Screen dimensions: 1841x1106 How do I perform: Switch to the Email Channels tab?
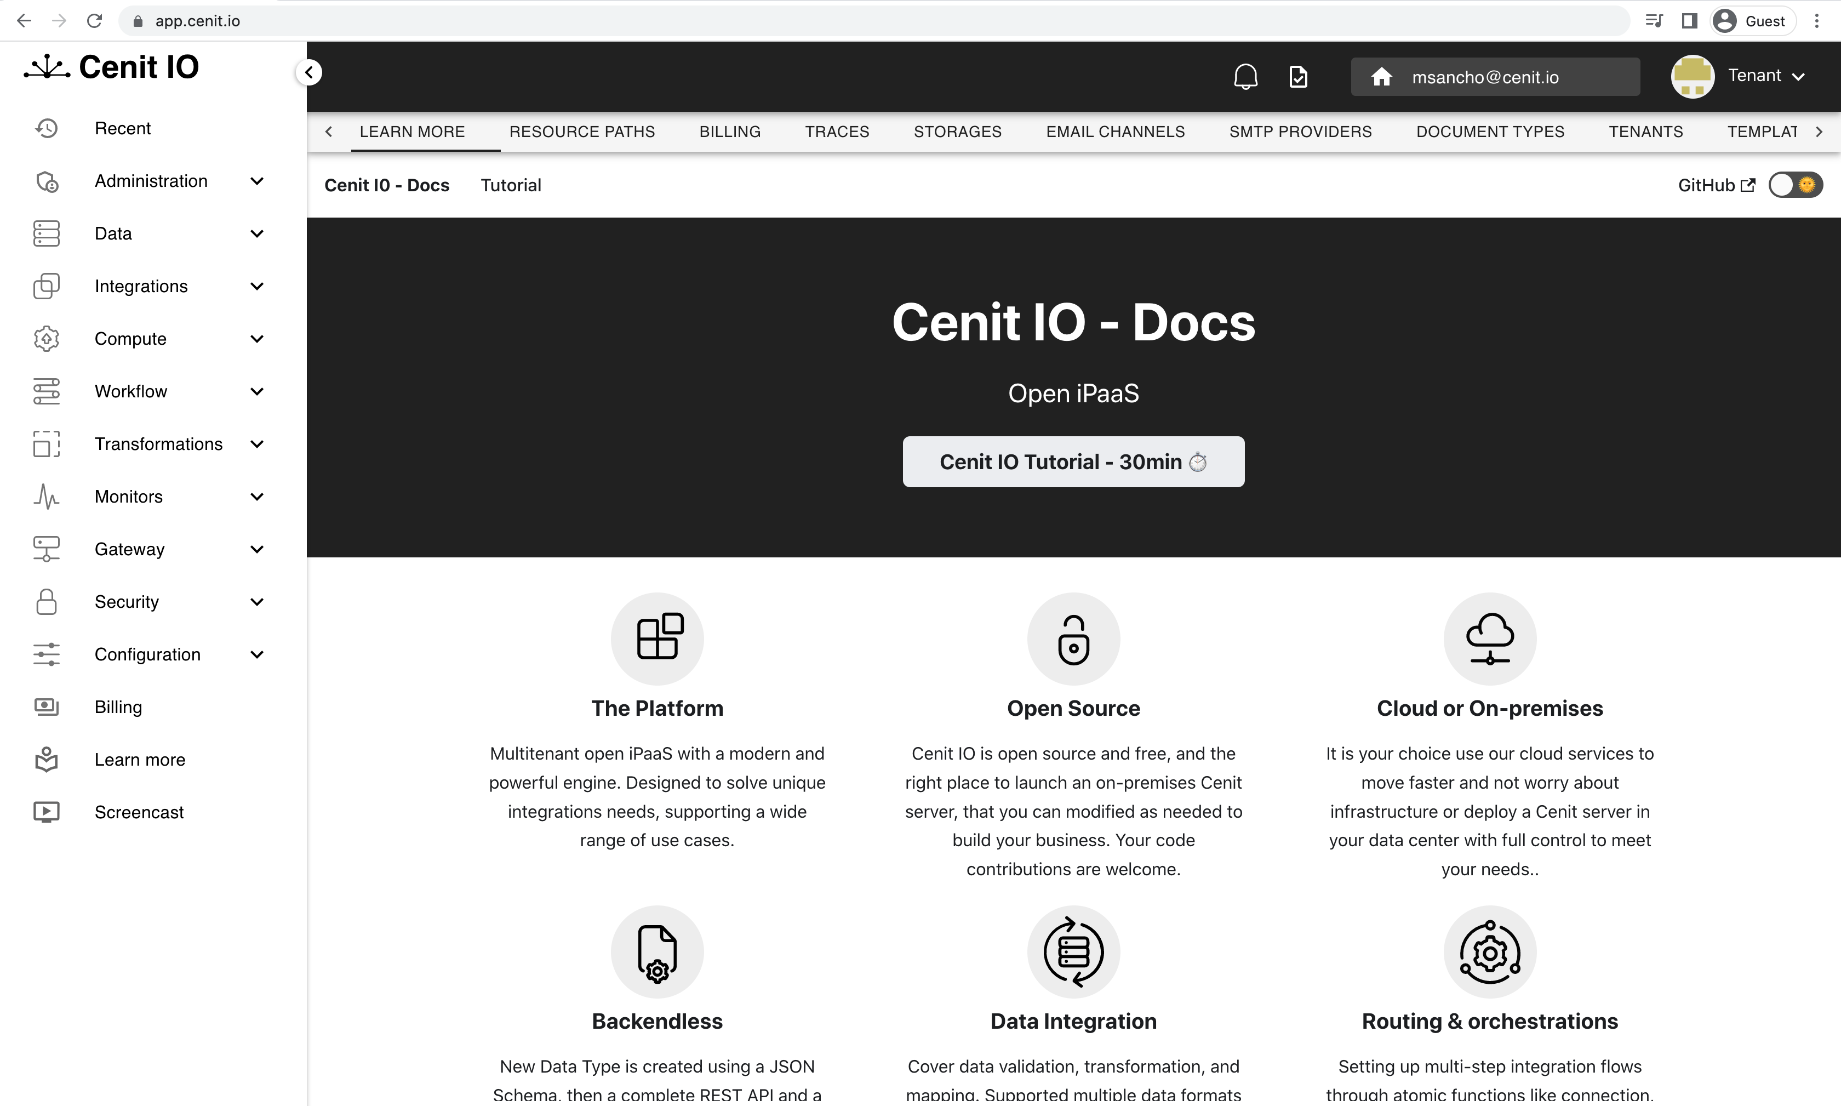[x=1116, y=132]
